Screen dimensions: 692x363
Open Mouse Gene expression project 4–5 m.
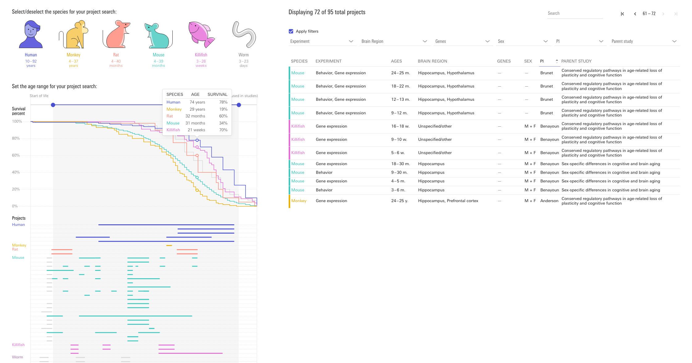pyautogui.click(x=484, y=181)
